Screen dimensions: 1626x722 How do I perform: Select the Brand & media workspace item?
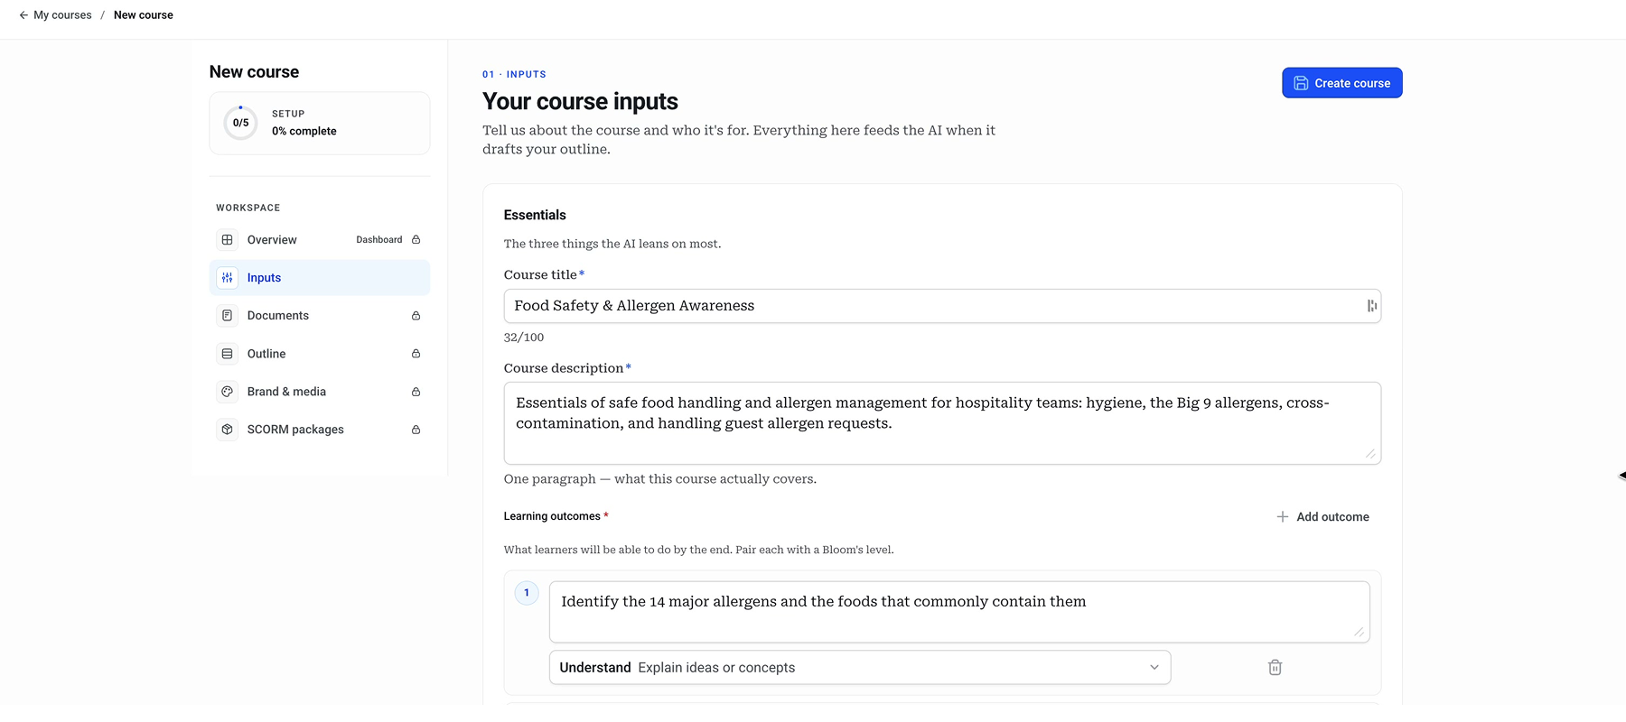click(320, 392)
